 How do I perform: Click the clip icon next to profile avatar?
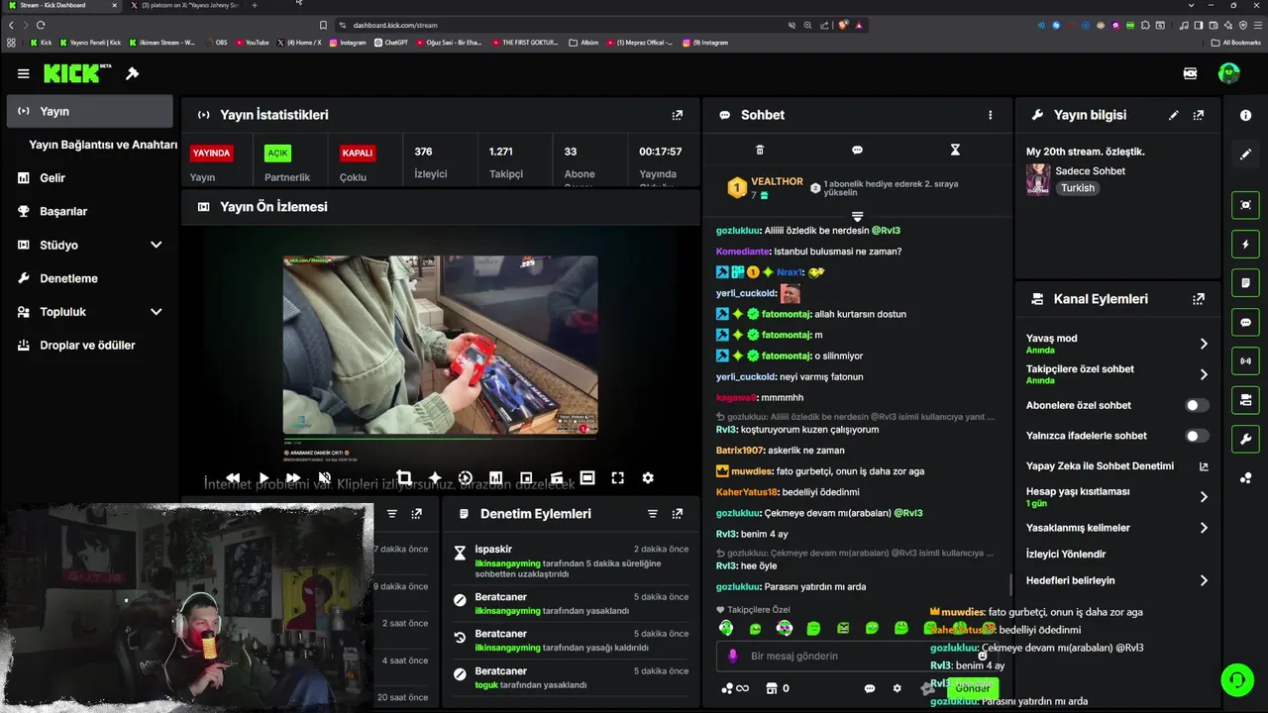coord(1190,73)
